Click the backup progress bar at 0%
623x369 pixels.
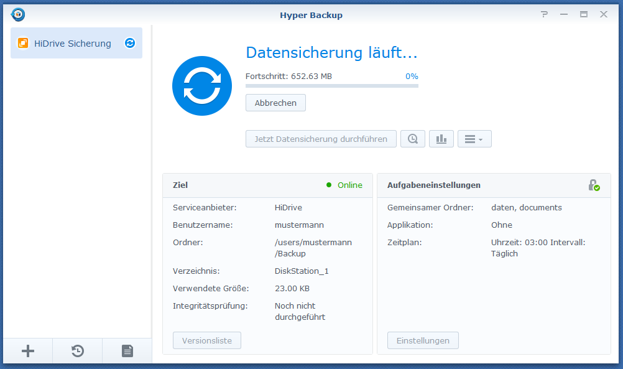tap(331, 85)
